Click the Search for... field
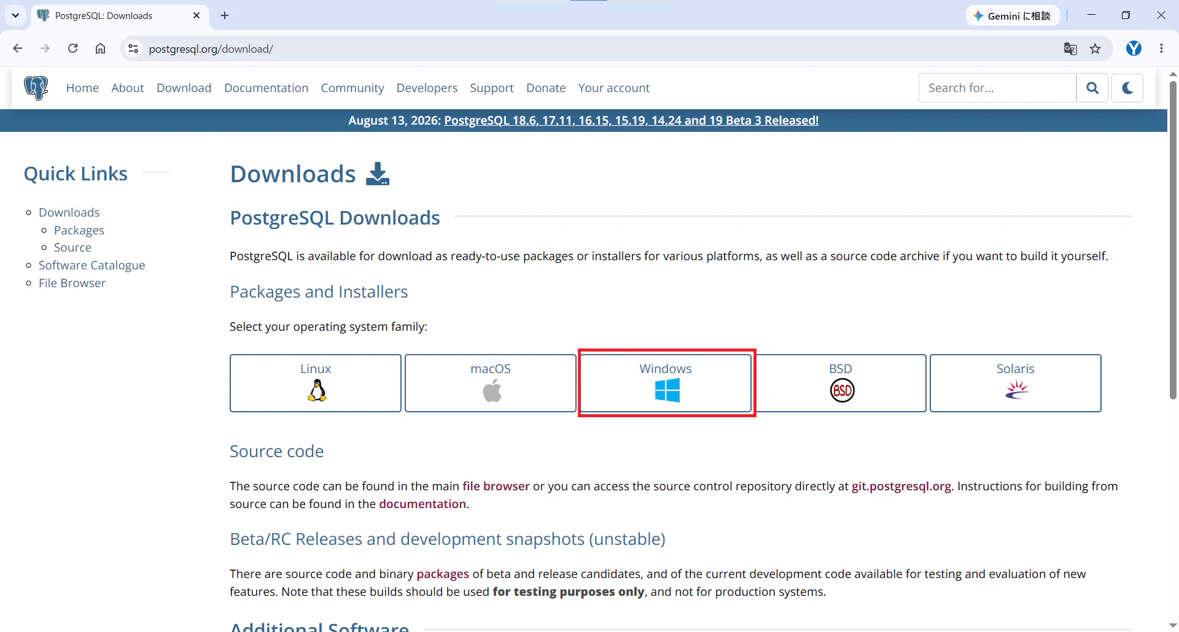Image resolution: width=1179 pixels, height=632 pixels. click(997, 88)
